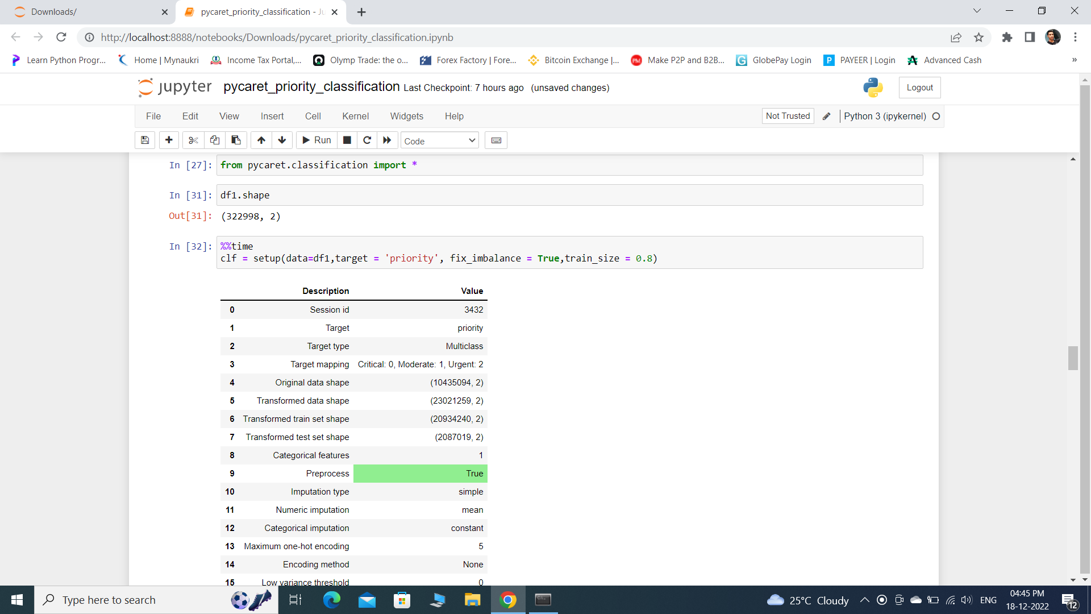1091x614 pixels.
Task: Open the Cell menu
Action: click(313, 116)
